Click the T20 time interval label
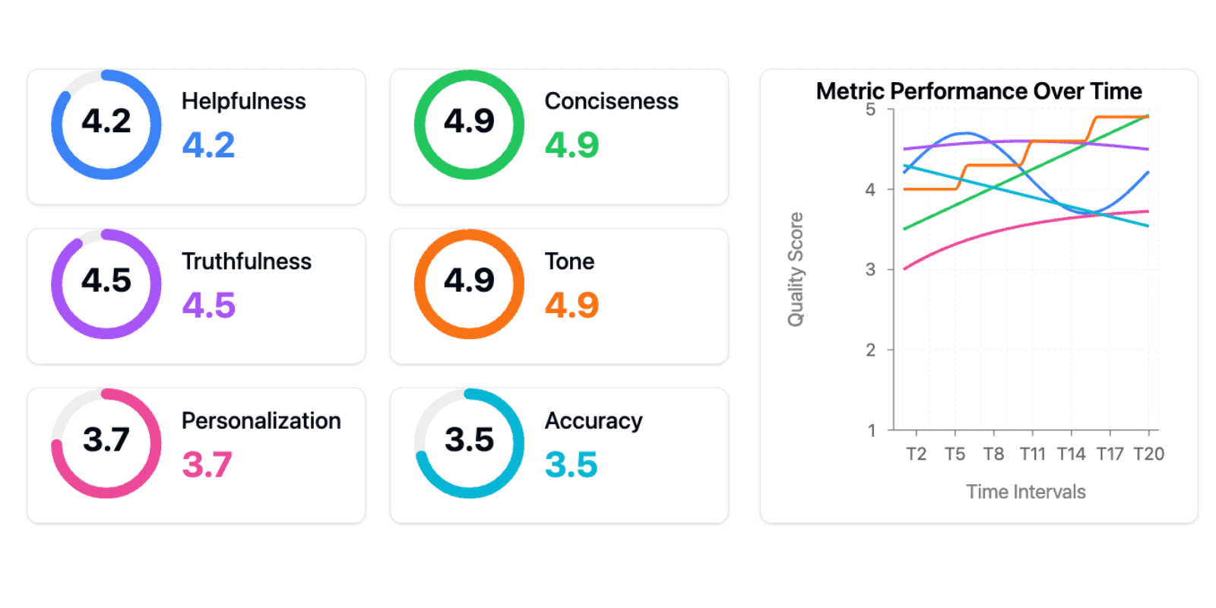1216x608 pixels. [1149, 454]
